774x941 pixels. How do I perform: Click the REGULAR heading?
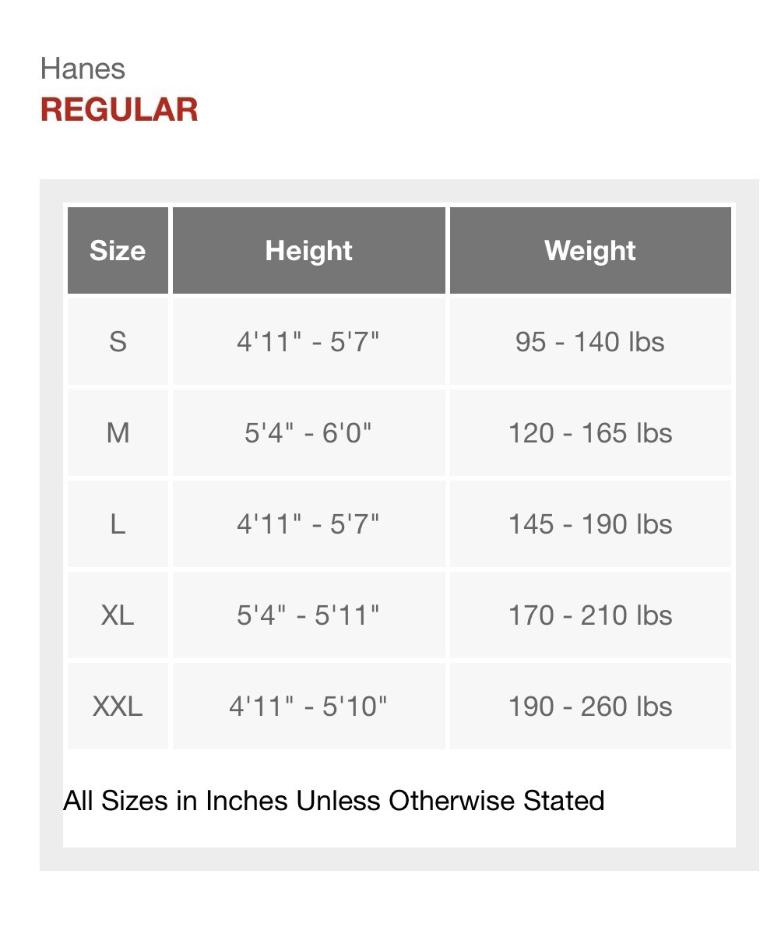click(119, 109)
